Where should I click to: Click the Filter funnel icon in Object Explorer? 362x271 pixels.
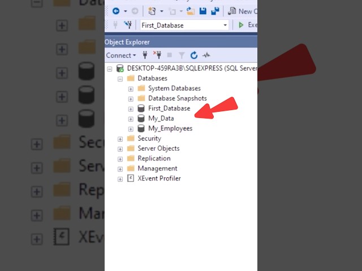click(x=182, y=55)
